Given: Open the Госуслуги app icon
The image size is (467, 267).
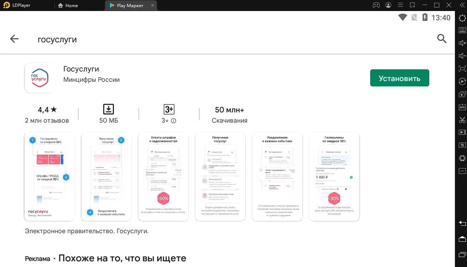Looking at the screenshot, I should [40, 78].
